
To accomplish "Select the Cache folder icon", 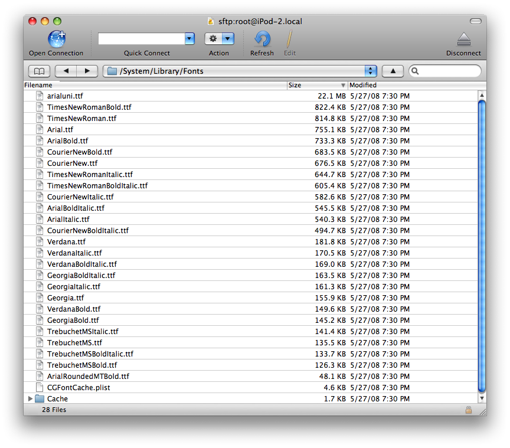I will (40, 398).
